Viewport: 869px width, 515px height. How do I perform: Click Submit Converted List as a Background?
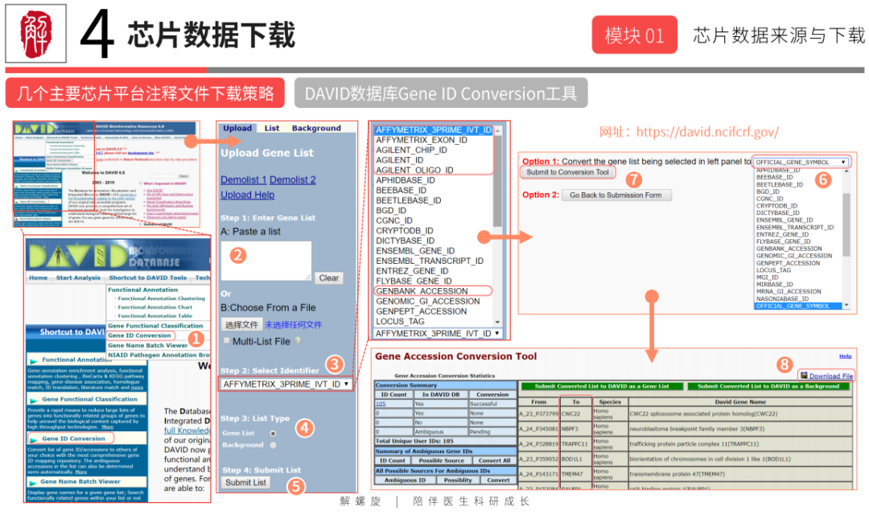click(x=768, y=385)
